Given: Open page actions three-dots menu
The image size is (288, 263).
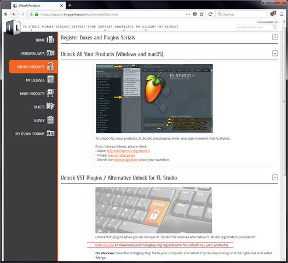Looking at the screenshot, I should click(188, 14).
